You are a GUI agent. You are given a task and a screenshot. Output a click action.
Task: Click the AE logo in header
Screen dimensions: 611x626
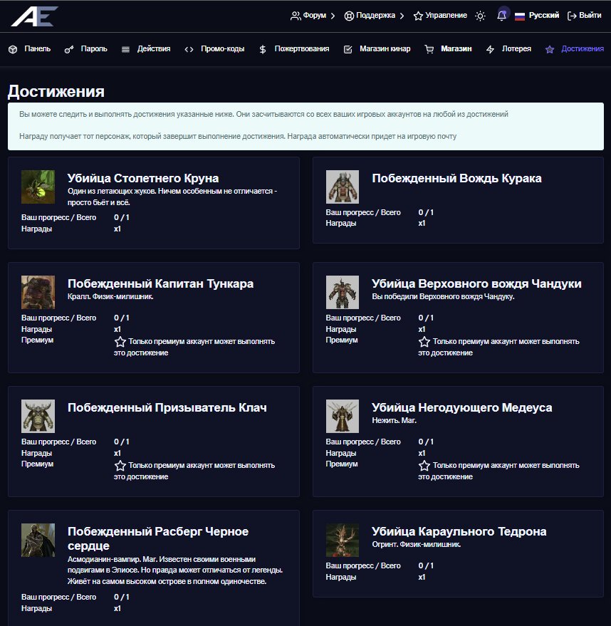tap(34, 16)
